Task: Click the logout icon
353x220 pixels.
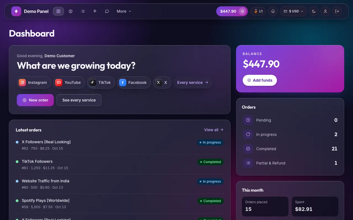Action: tap(337, 11)
